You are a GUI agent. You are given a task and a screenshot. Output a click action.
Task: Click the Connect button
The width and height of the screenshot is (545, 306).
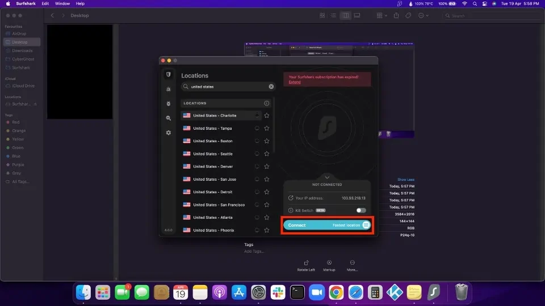(x=327, y=225)
